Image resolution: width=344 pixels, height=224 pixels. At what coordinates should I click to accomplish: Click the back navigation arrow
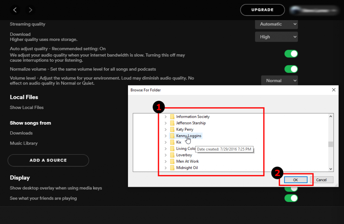[x=15, y=10]
